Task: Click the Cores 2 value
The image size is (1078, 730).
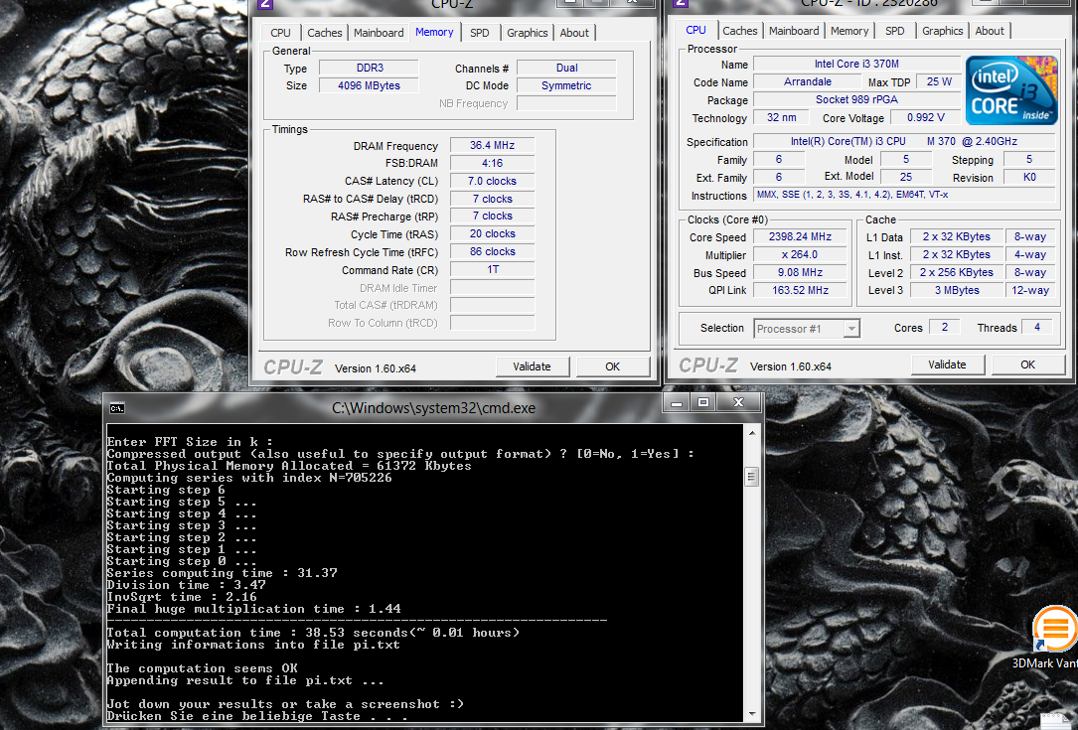Action: [x=945, y=327]
